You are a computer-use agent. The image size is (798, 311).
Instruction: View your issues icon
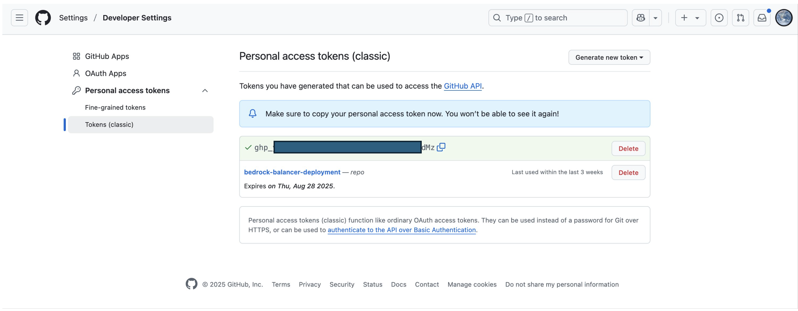point(719,18)
